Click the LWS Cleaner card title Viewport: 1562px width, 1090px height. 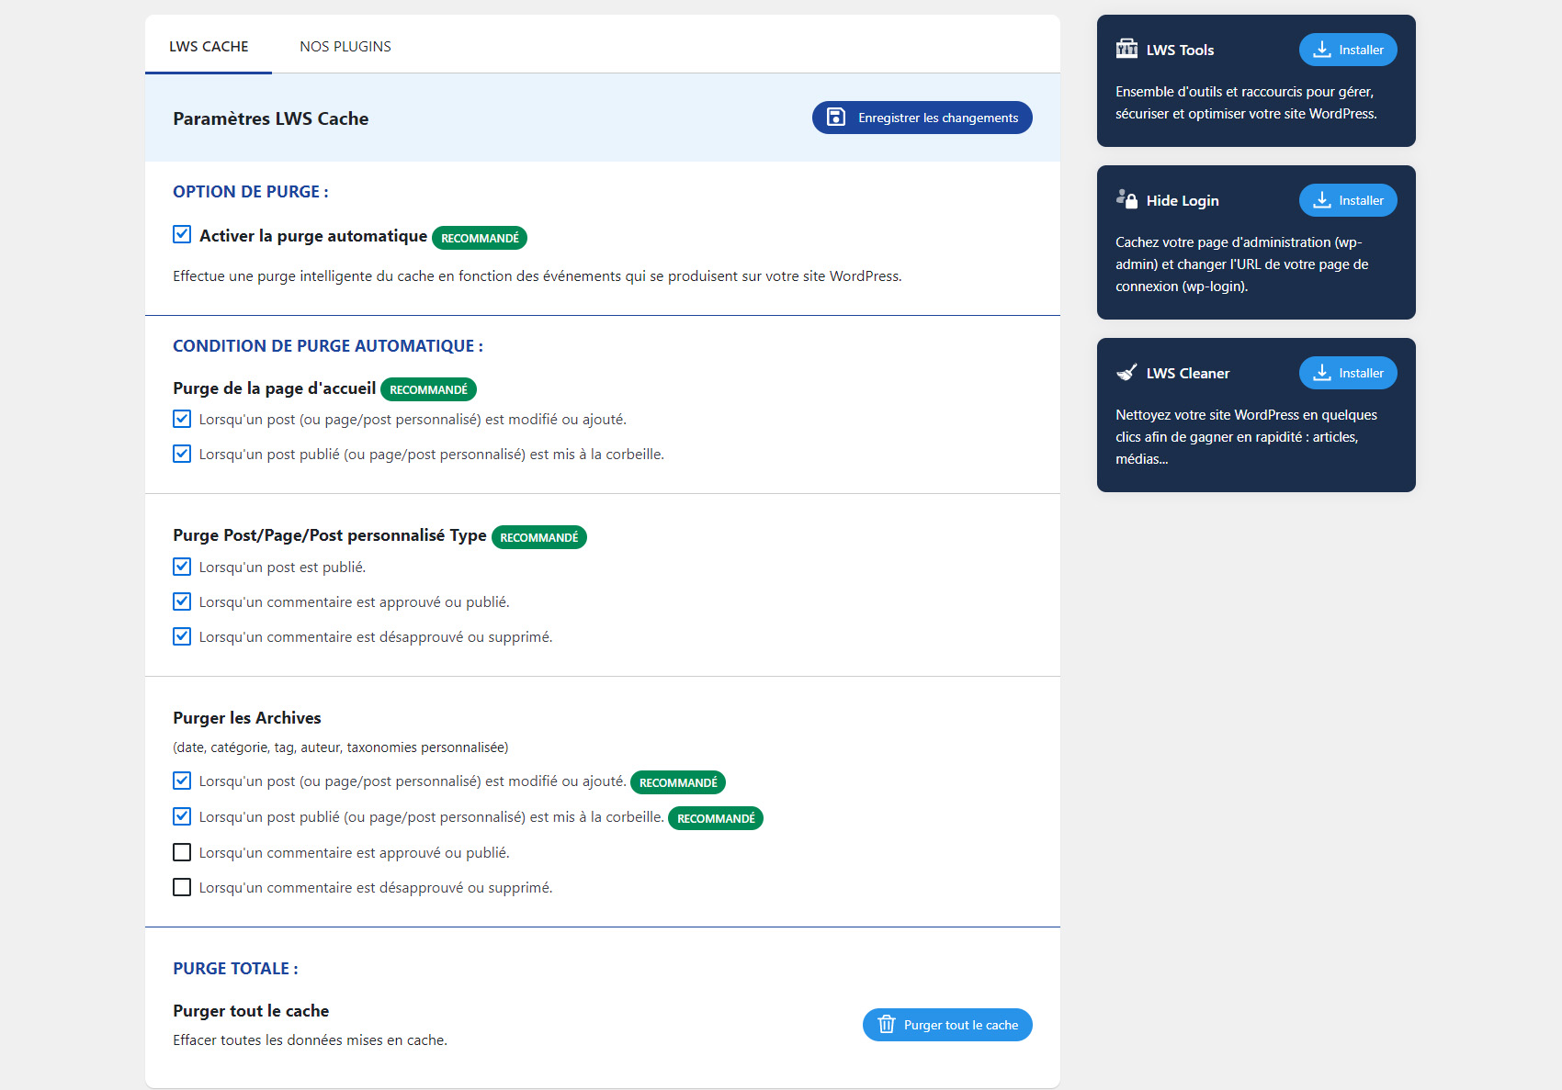1188,373
